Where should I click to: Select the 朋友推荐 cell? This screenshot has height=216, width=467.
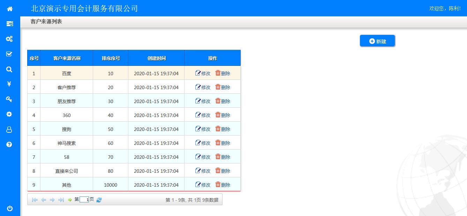tap(67, 101)
